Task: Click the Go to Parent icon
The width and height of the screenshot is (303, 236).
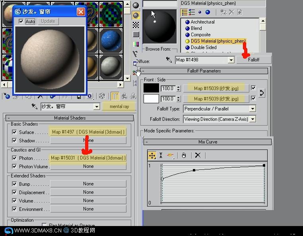Action: 124,96
